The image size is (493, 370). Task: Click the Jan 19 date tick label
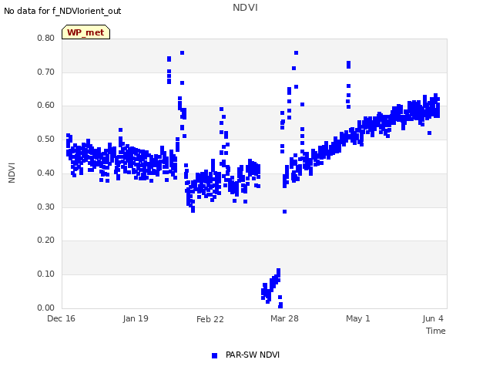coord(136,318)
